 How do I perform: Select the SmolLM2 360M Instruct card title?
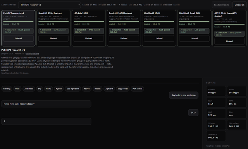tap(121, 13)
